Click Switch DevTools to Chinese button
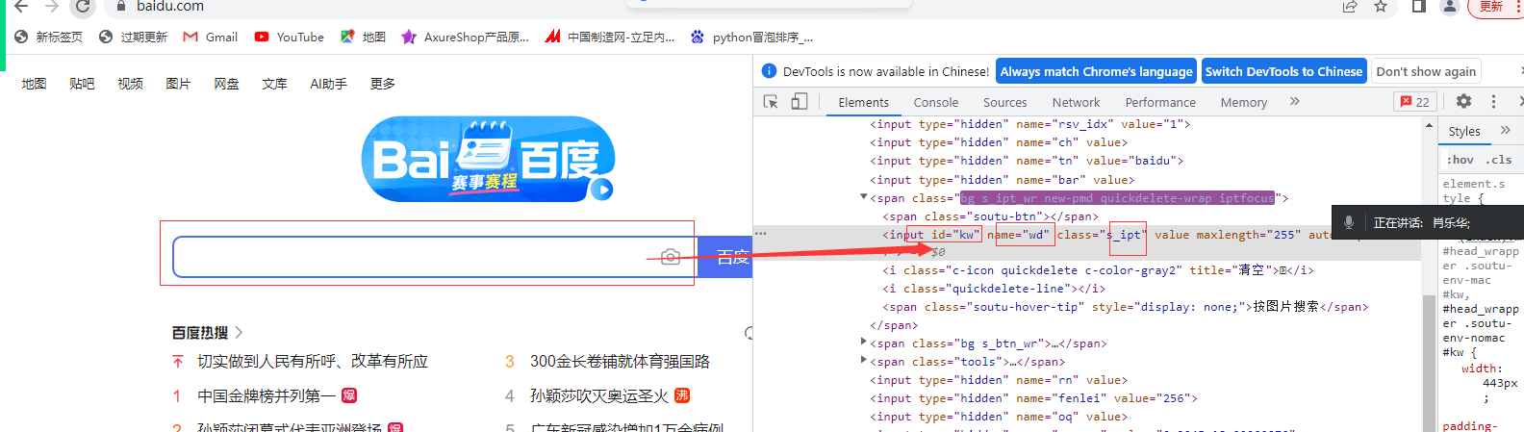Screen dimensions: 1524x432 coord(1283,71)
